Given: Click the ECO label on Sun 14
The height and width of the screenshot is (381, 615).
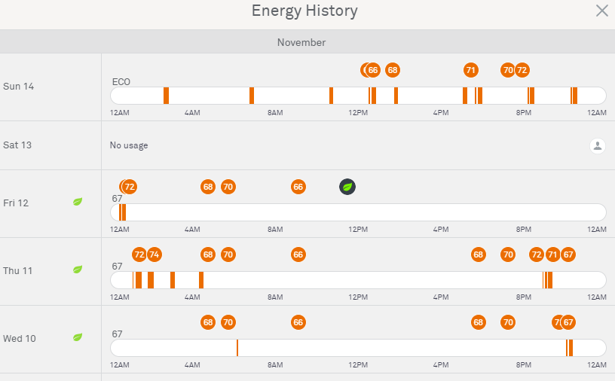Looking at the screenshot, I should point(121,81).
